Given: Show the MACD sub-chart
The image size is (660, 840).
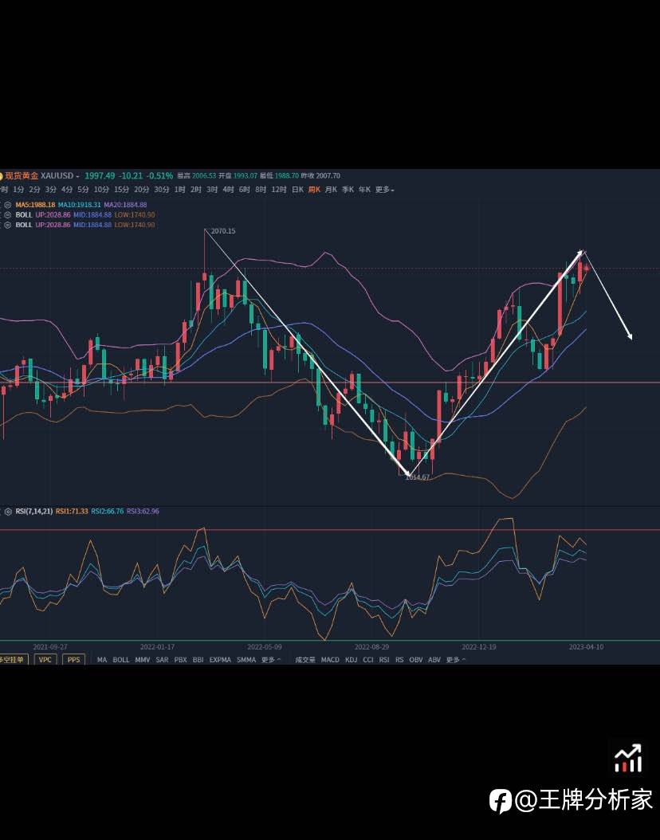Looking at the screenshot, I should (330, 660).
